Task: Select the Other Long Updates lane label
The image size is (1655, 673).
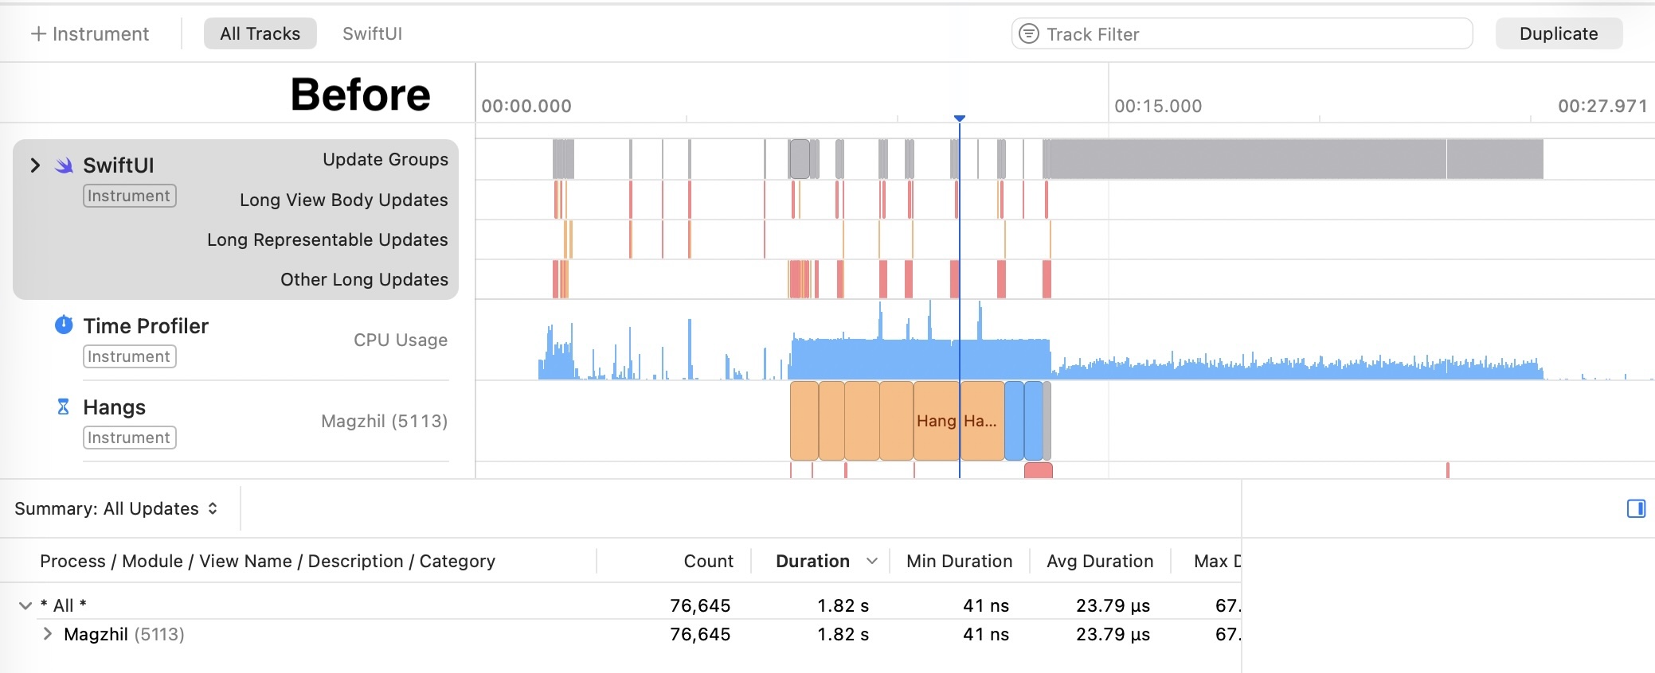Action: click(364, 279)
